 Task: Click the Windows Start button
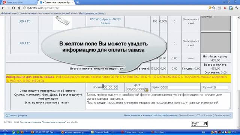(x=4, y=132)
